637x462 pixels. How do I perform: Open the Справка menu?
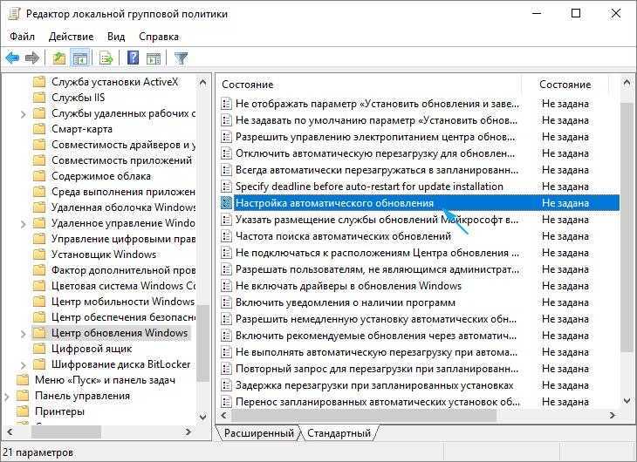pyautogui.click(x=159, y=37)
